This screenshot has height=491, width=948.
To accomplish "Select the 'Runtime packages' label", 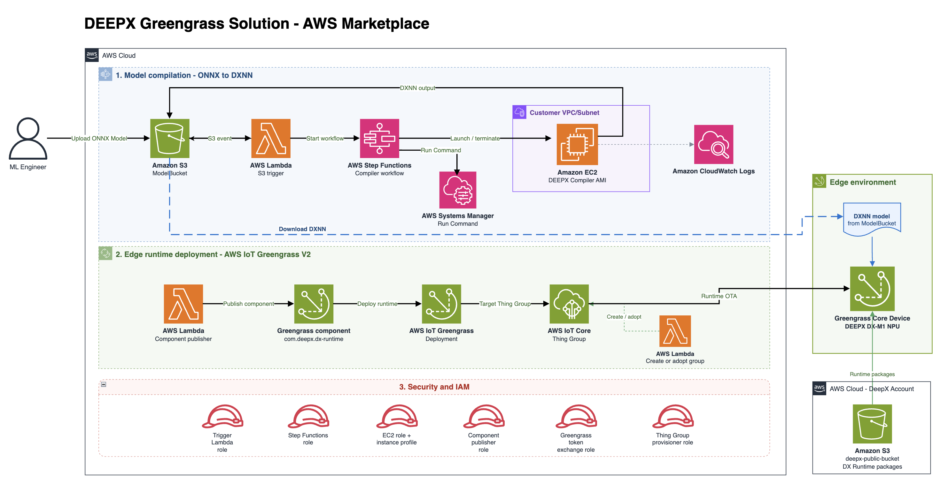I will click(x=872, y=374).
